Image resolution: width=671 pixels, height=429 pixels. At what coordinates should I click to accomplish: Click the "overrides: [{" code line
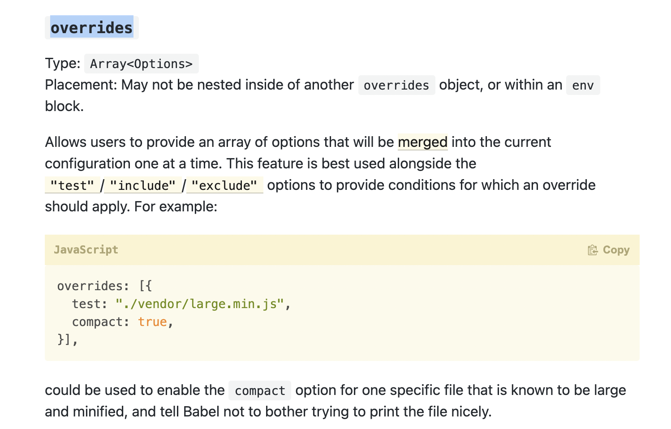pyautogui.click(x=105, y=286)
